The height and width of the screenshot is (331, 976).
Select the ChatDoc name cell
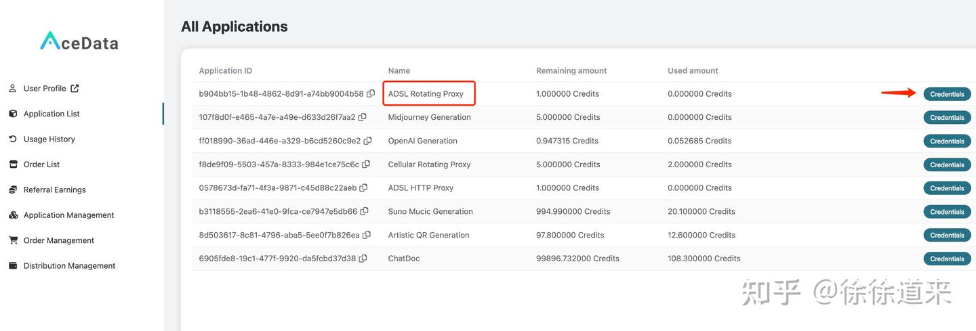coord(404,259)
